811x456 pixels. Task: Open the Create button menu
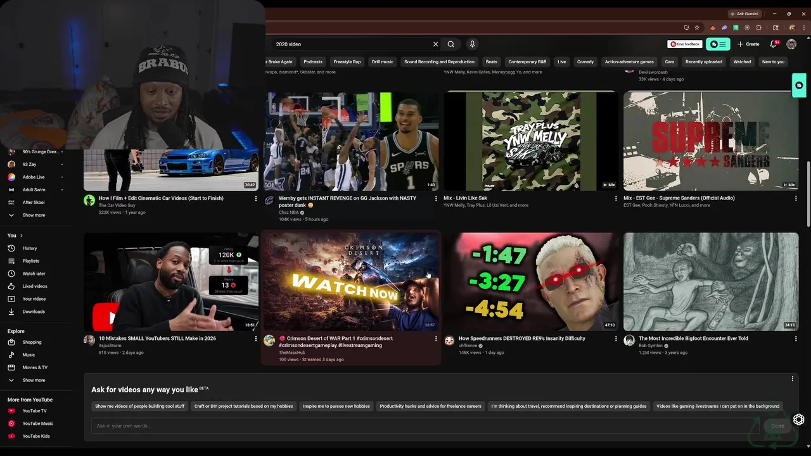tap(748, 44)
